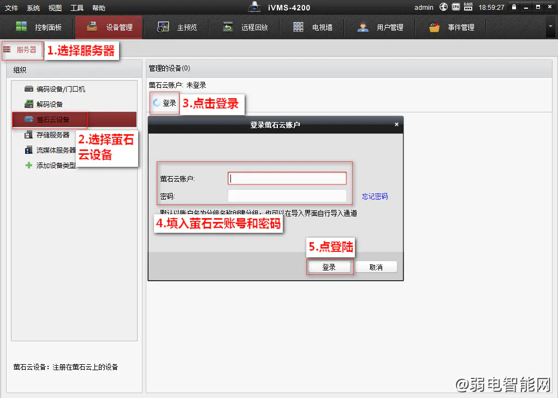Open the 视图 menu
Image resolution: width=558 pixels, height=398 pixels.
click(x=55, y=8)
